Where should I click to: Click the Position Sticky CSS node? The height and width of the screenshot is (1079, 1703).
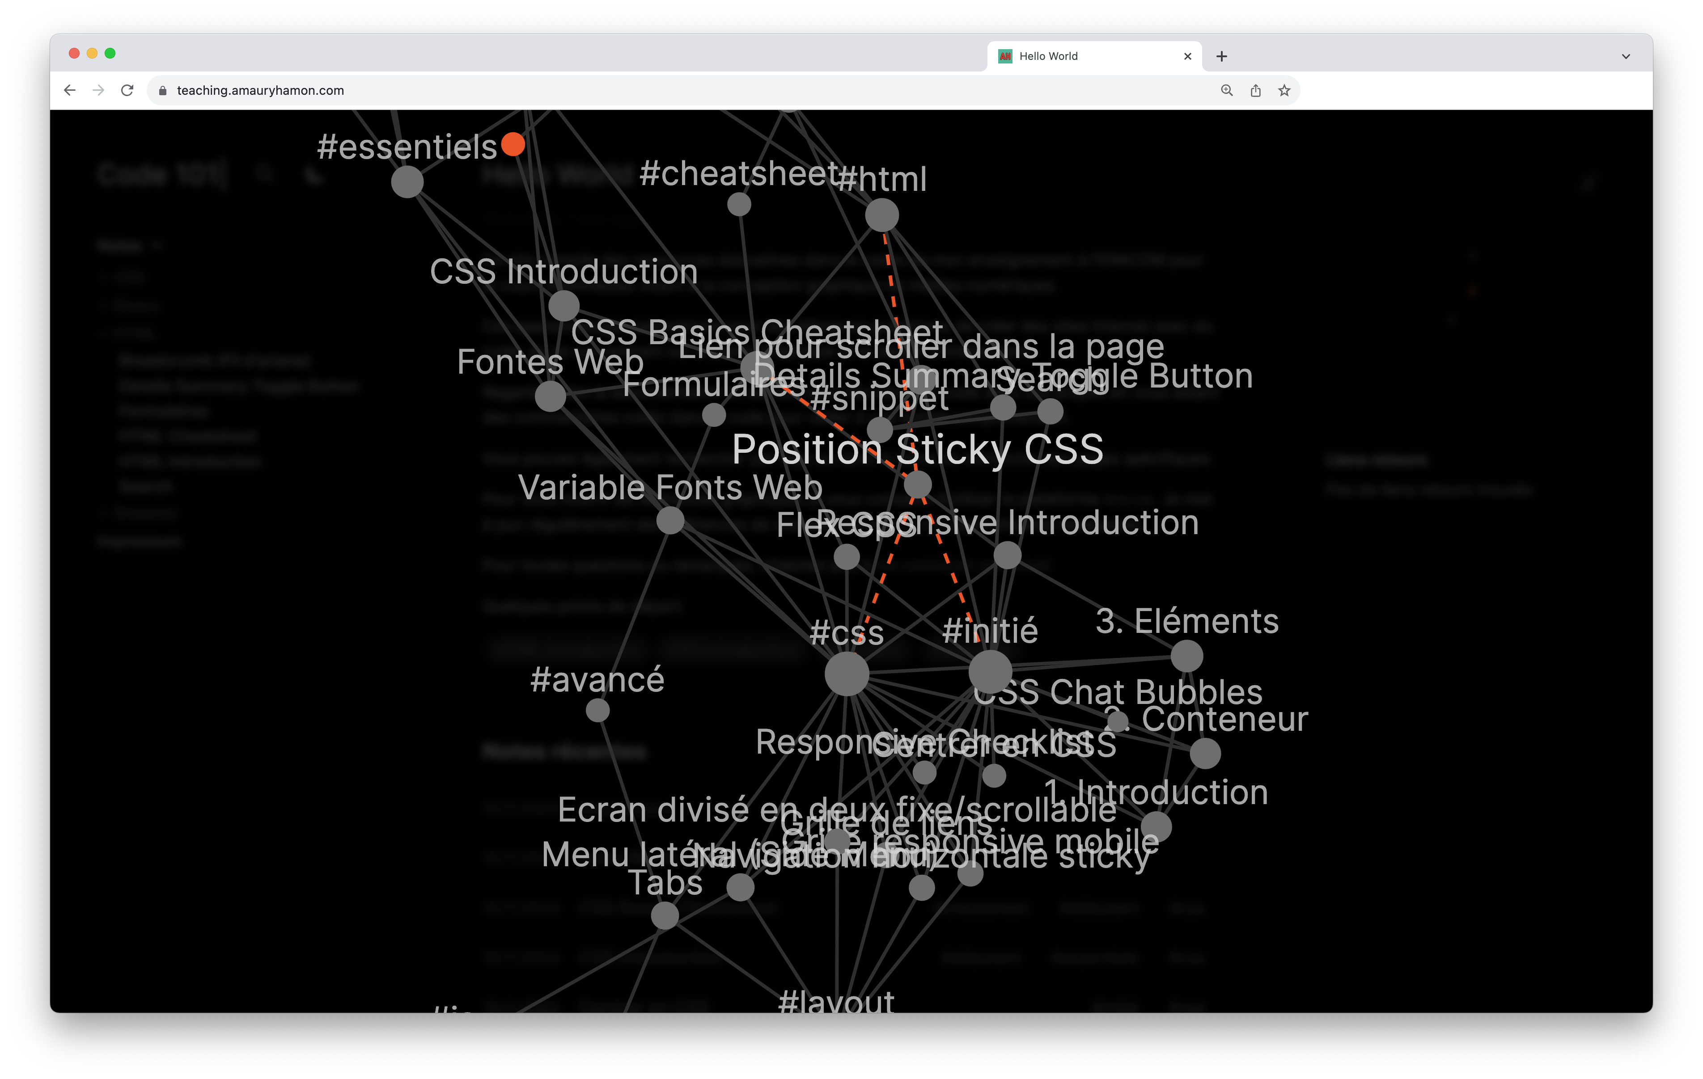(918, 485)
